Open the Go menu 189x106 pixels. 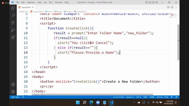coord(45,2)
